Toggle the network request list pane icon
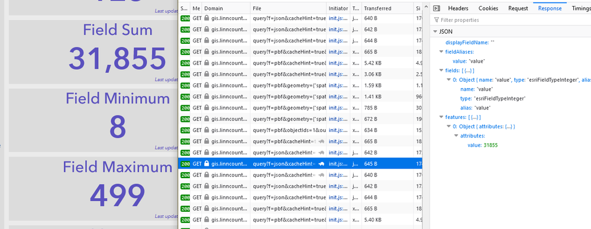591x229 pixels. (x=437, y=8)
